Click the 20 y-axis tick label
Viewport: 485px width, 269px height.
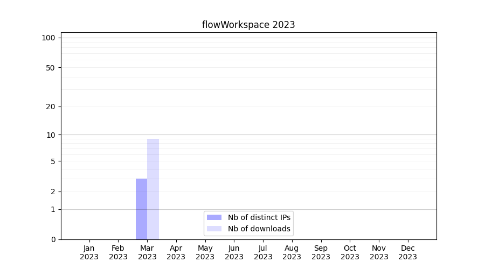pyautogui.click(x=50, y=107)
